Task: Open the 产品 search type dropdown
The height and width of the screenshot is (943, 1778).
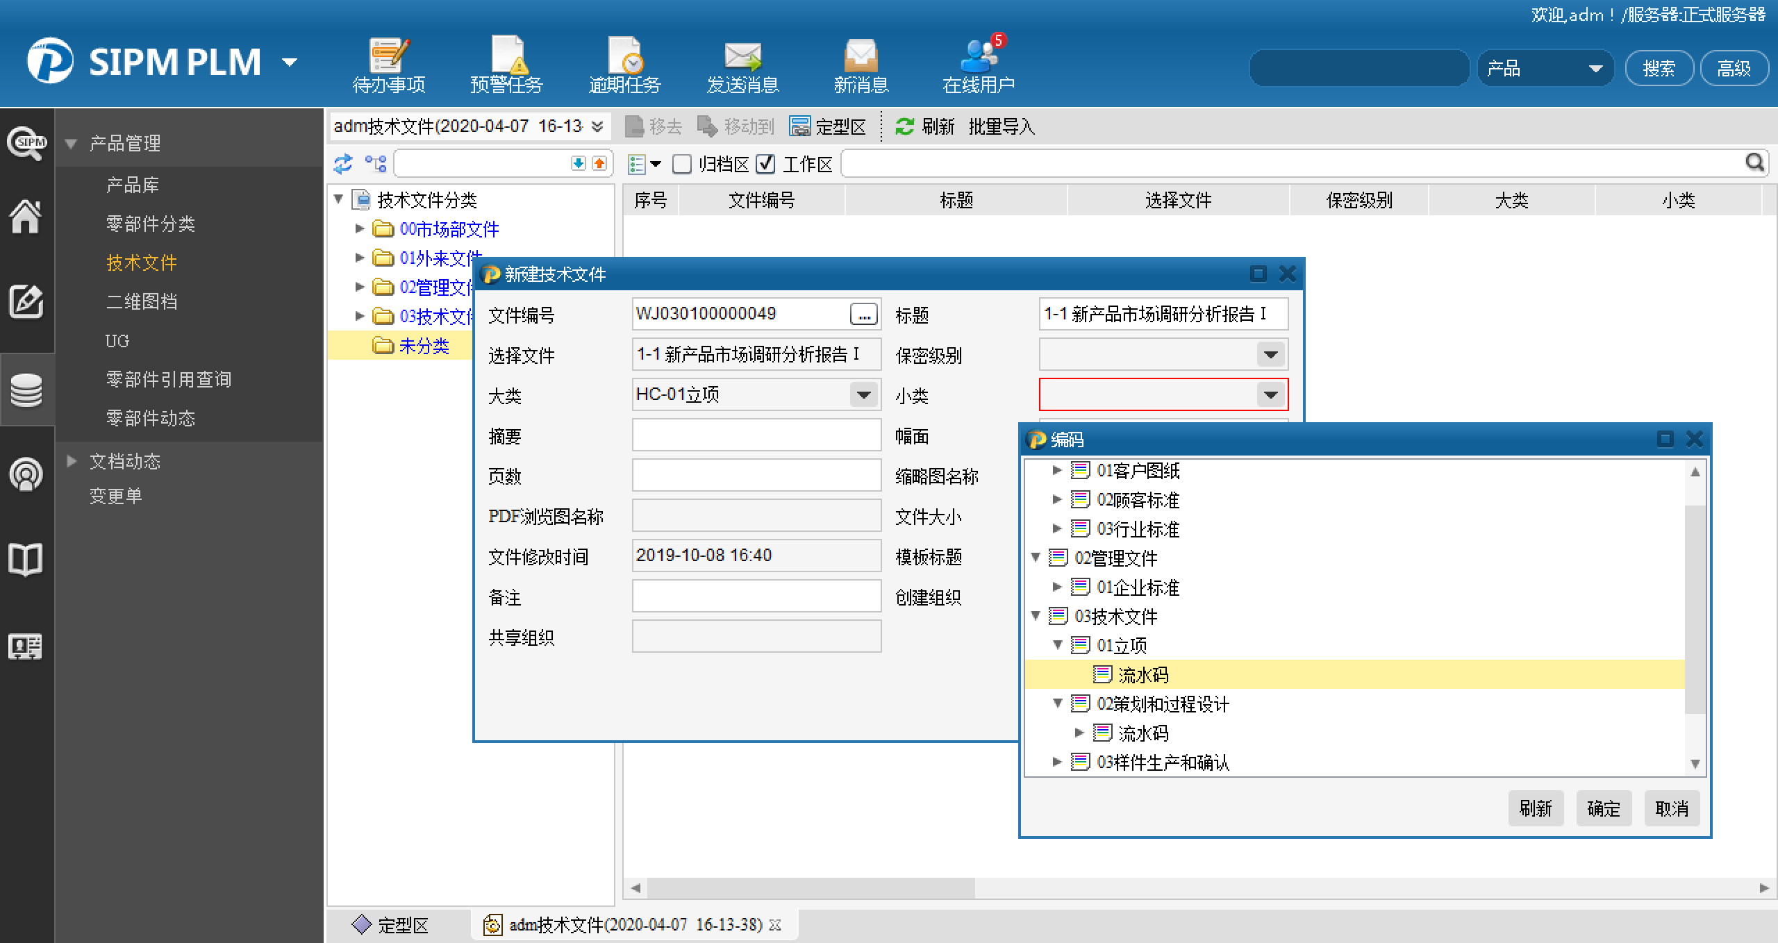Action: coord(1545,68)
